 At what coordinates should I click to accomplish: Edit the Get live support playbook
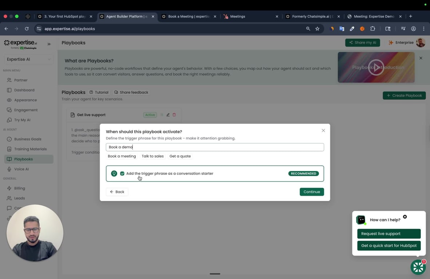(x=168, y=115)
